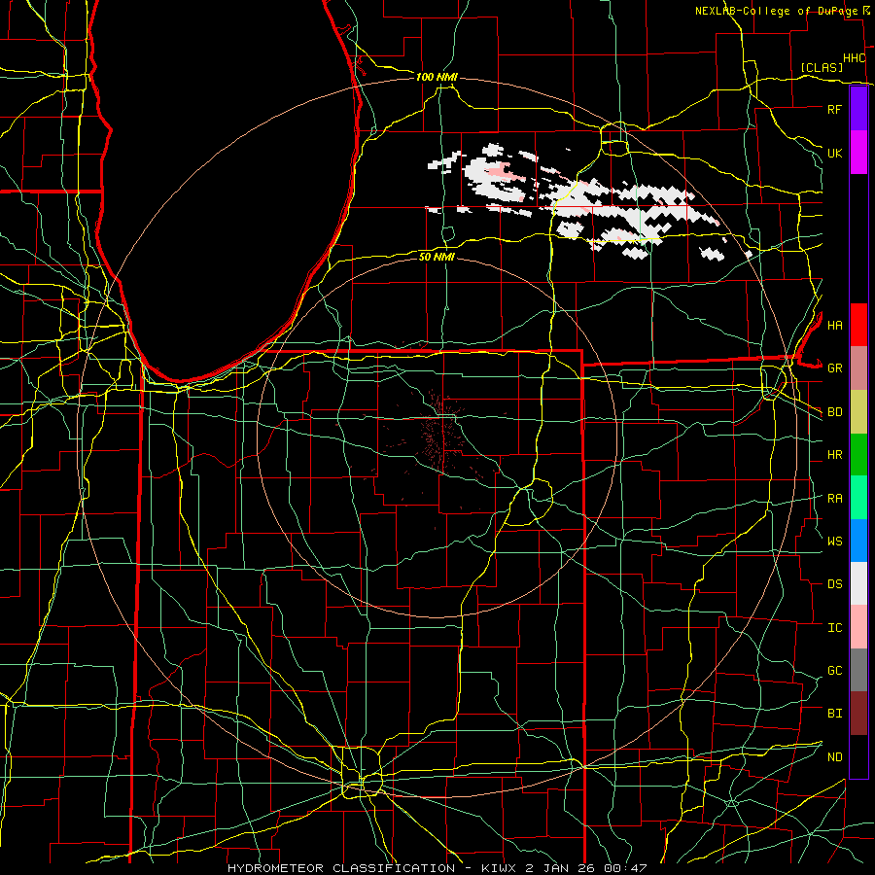Pick the WS blue legend swatch
The image size is (875, 875).
tap(858, 541)
